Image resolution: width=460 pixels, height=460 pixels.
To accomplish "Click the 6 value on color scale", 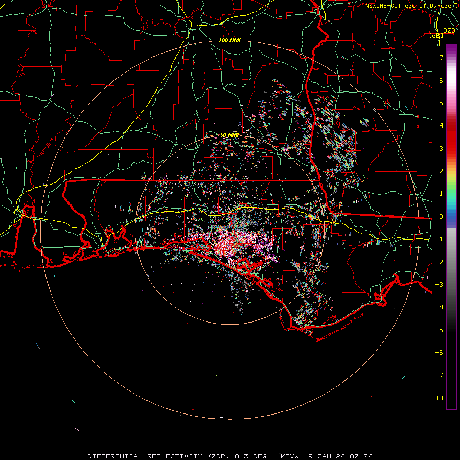I will point(441,80).
